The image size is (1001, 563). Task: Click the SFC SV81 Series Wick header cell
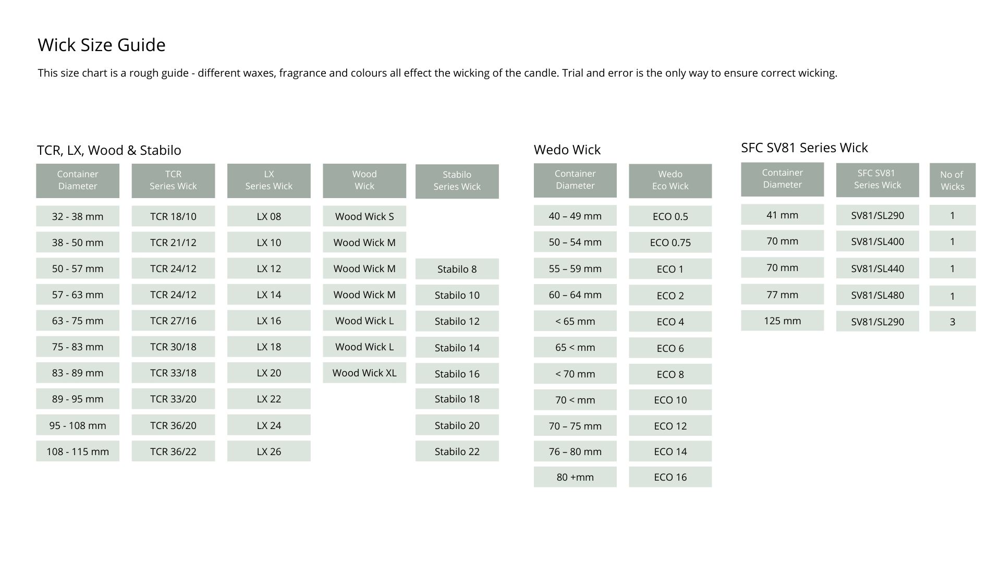point(877,179)
